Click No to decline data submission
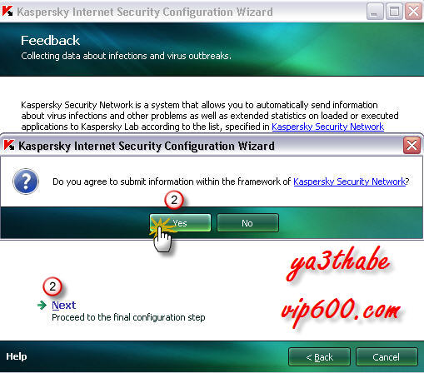This screenshot has width=424, height=373. pos(247,223)
